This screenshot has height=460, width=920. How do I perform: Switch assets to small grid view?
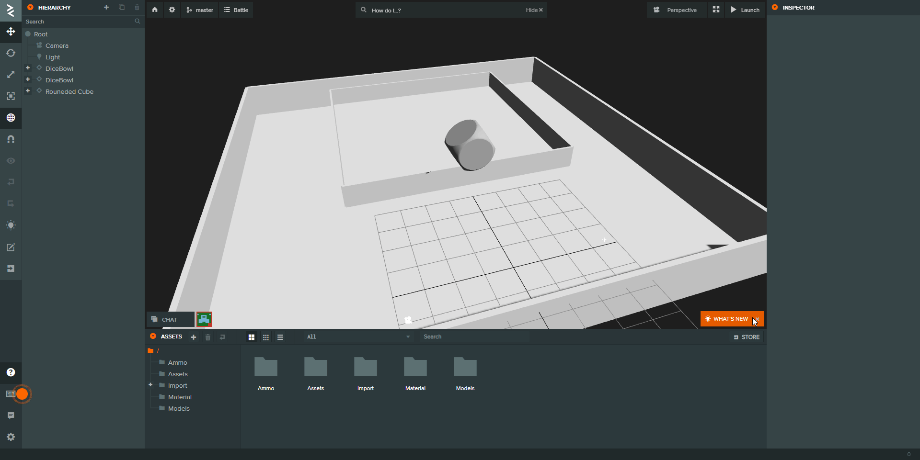click(266, 337)
